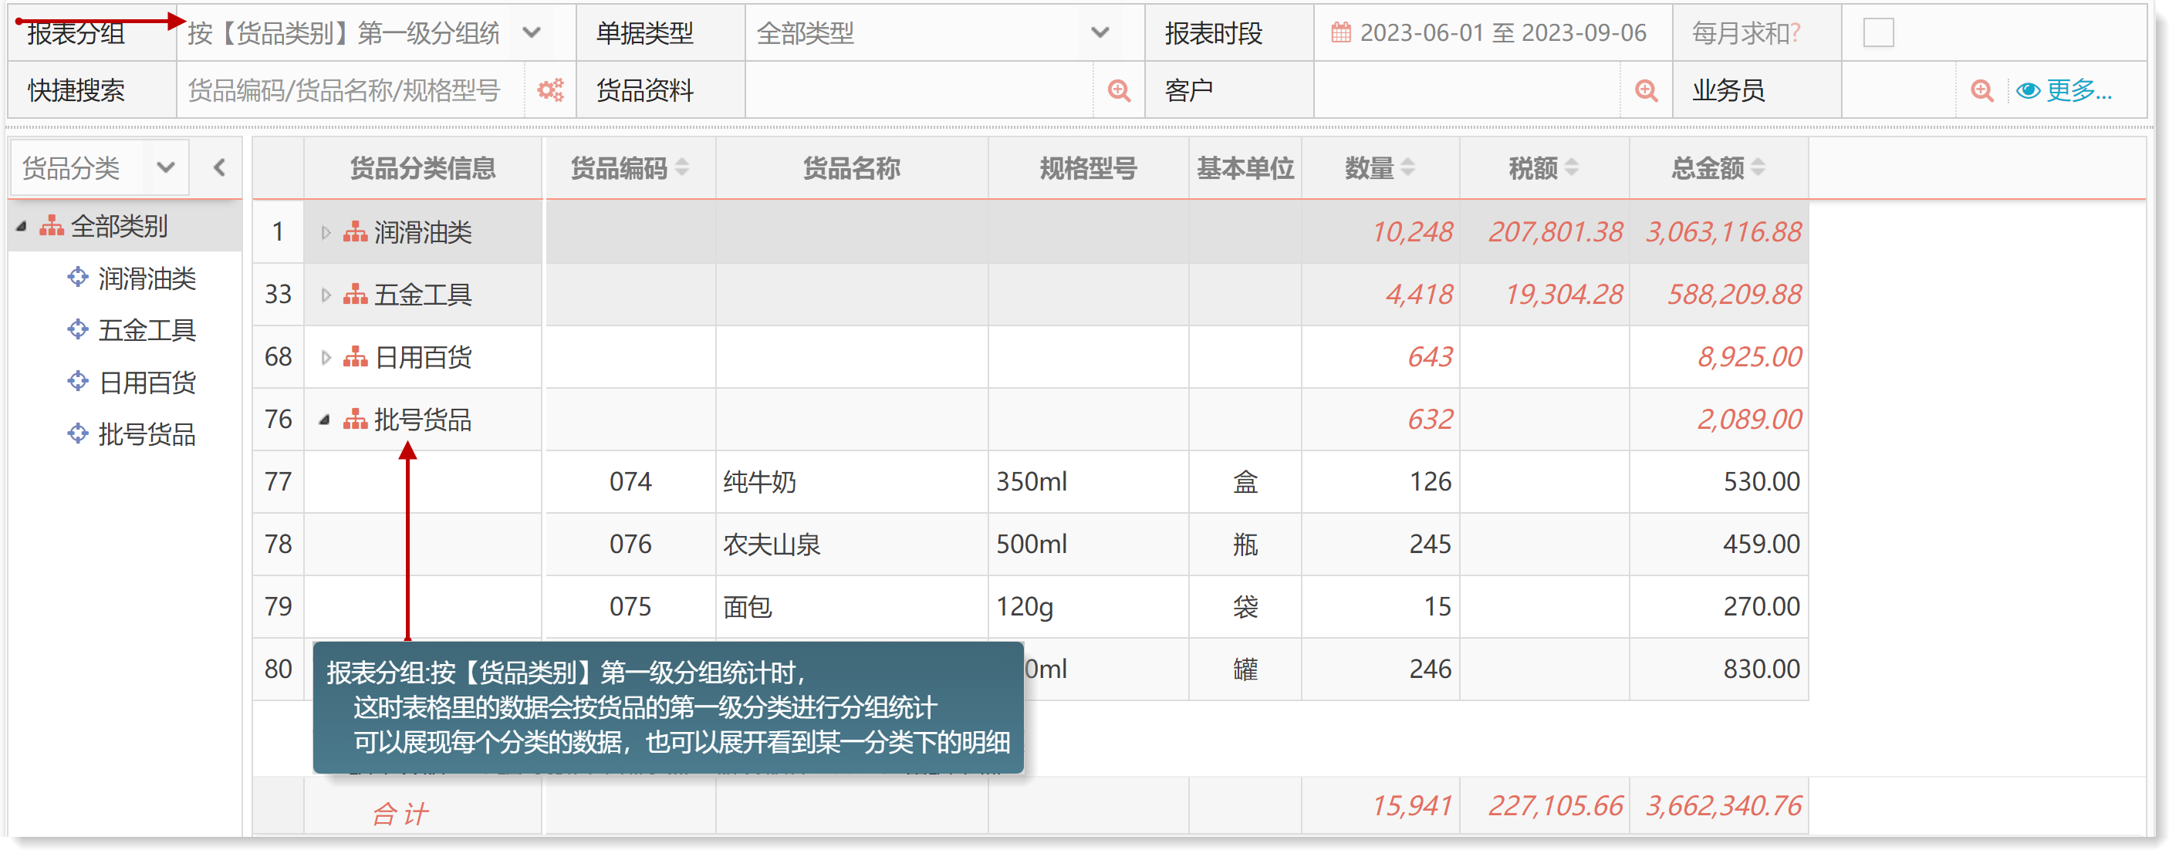Click product code 076

(x=630, y=545)
